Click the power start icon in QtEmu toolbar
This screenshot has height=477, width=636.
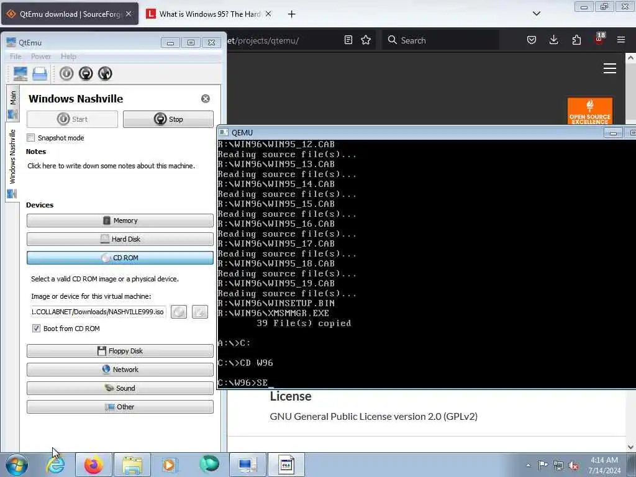tap(66, 73)
